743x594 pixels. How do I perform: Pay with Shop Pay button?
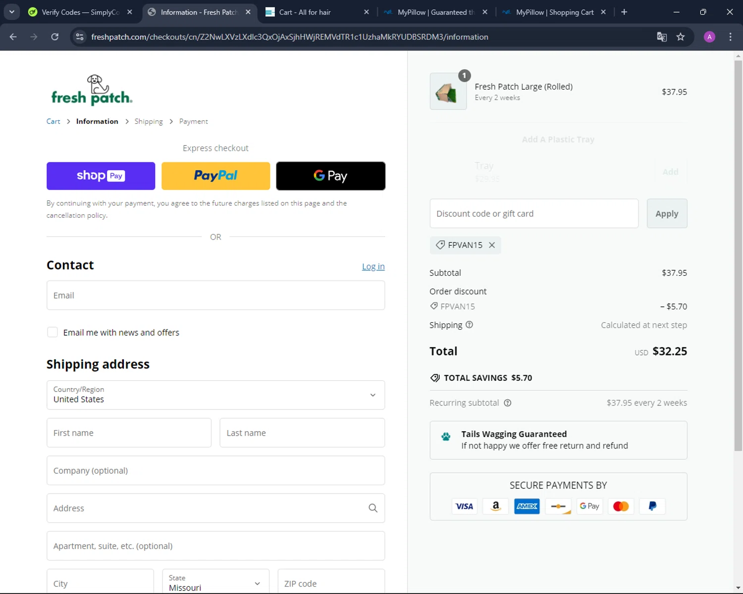(x=101, y=176)
